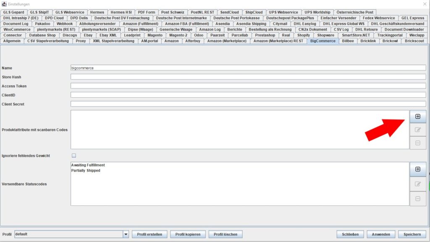Screen dimensions: 430x242
Task: Switch to the Dipse (Waage) tab
Action: [140, 29]
